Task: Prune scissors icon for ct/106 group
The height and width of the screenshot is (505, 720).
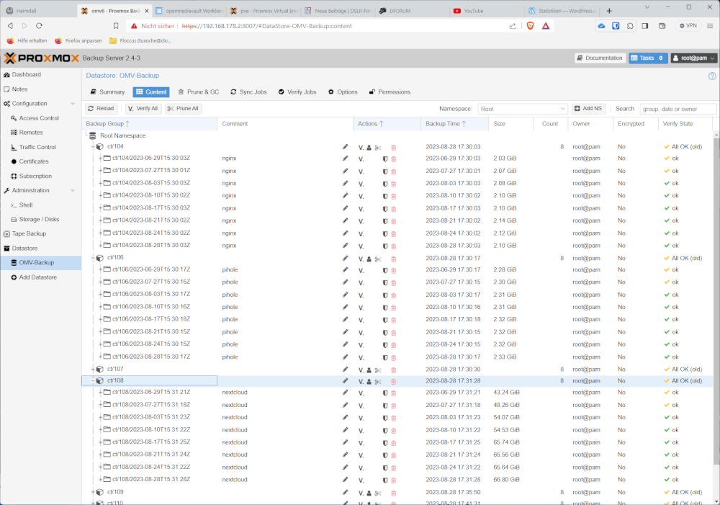Action: [x=378, y=259]
